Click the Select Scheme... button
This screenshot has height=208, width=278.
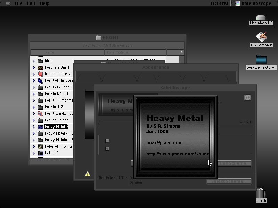(229, 181)
